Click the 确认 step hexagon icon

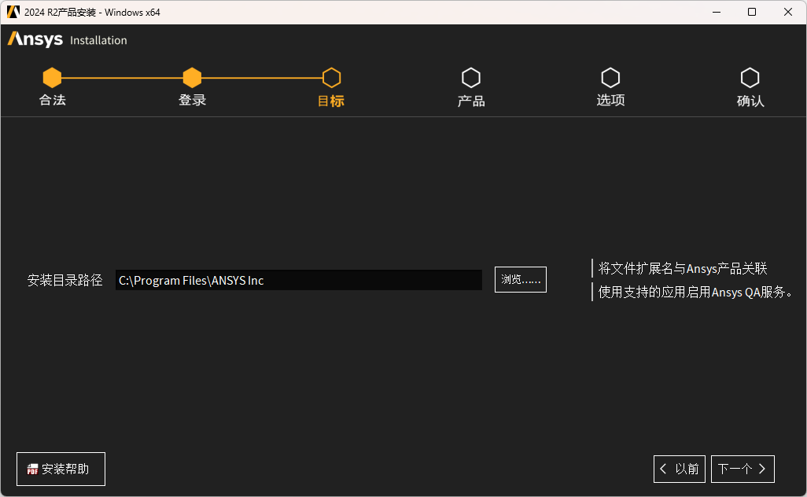[x=750, y=78]
